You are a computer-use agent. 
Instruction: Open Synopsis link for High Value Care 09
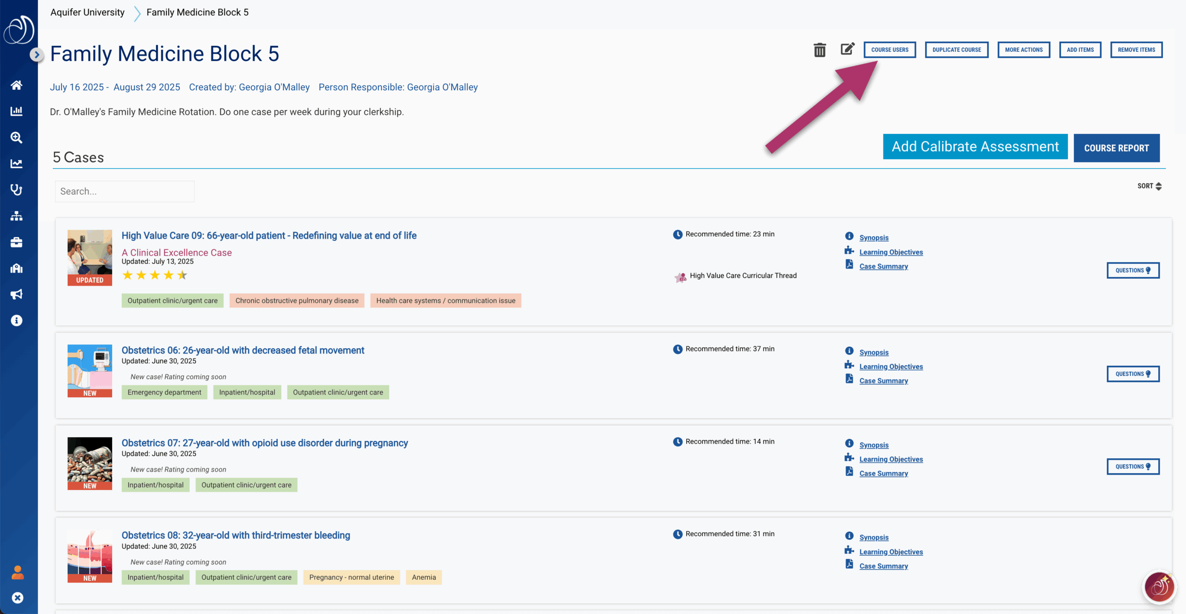click(x=874, y=238)
